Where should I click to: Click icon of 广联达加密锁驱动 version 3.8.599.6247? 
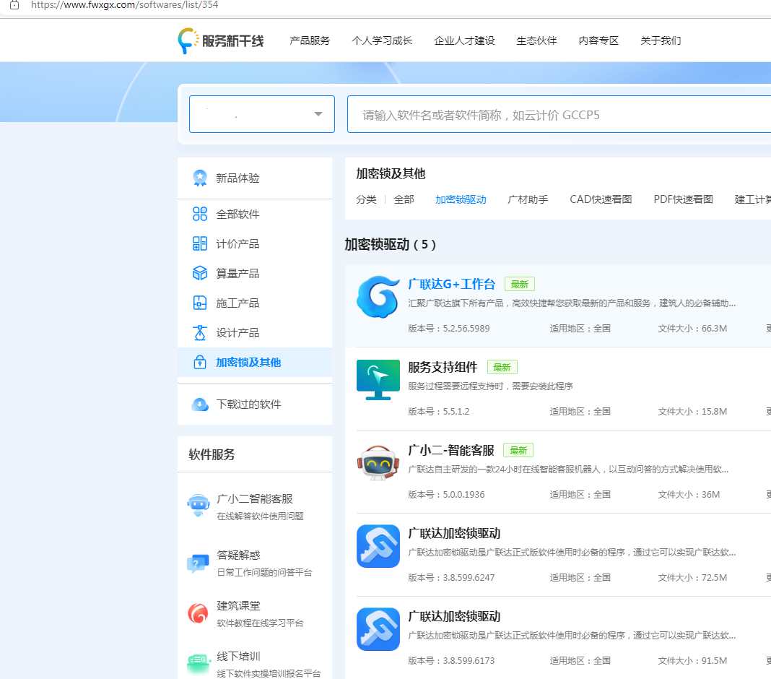(x=378, y=546)
